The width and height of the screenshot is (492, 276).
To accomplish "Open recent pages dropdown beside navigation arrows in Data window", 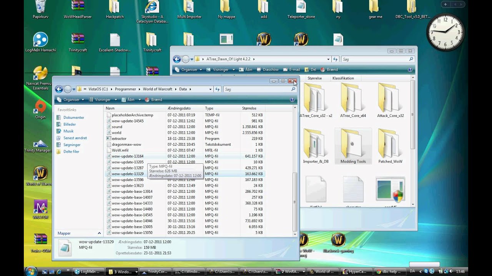I will coord(74,89).
